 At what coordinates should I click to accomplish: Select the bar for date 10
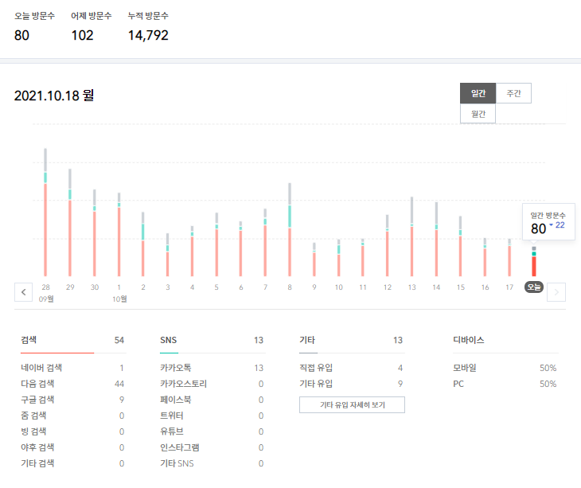[x=339, y=258]
